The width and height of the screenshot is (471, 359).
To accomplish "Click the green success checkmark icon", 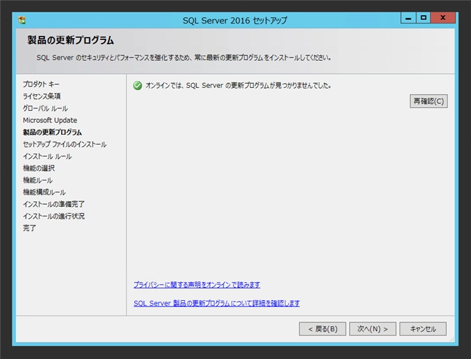I will (138, 86).
